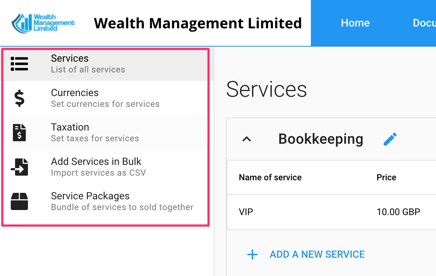Screen dimensions: 436x276
Task: Click the Name of service column header
Action: coord(270,177)
